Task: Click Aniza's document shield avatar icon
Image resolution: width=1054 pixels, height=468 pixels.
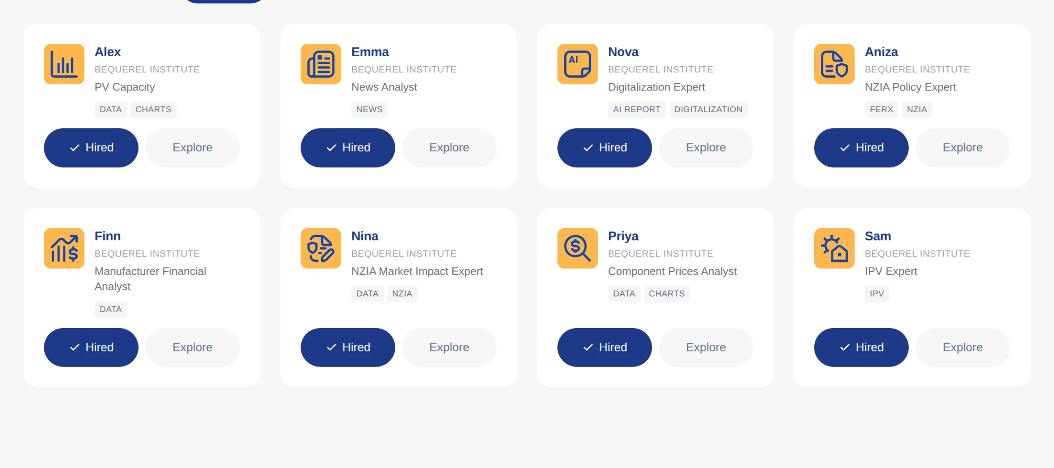Action: click(834, 64)
